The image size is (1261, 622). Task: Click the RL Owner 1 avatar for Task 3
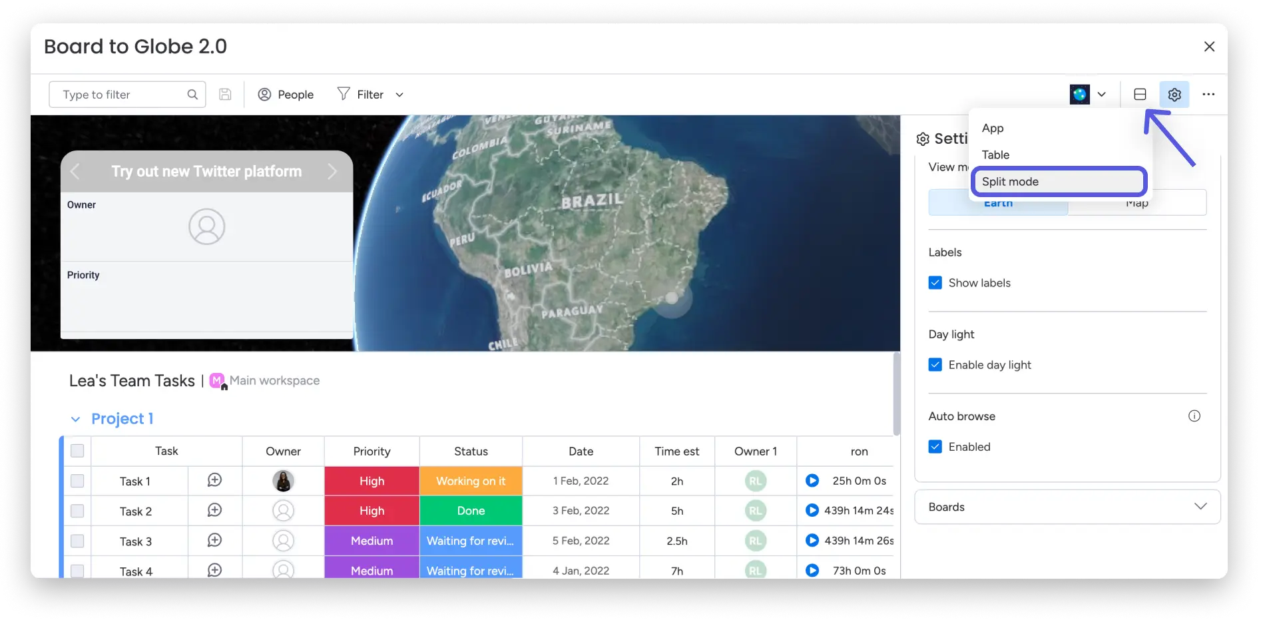[x=756, y=541]
